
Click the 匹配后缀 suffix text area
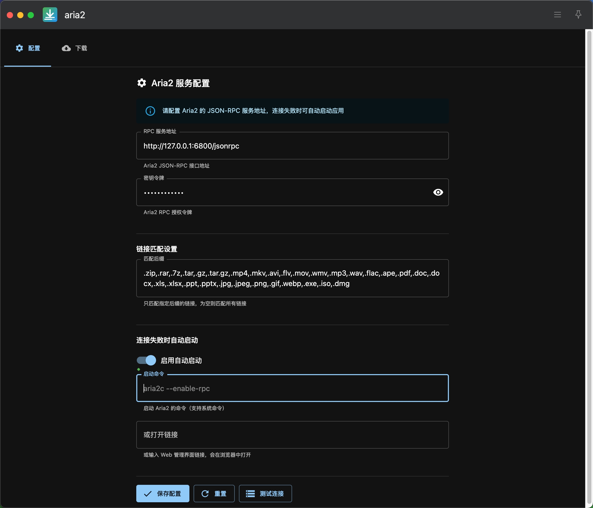coord(292,278)
